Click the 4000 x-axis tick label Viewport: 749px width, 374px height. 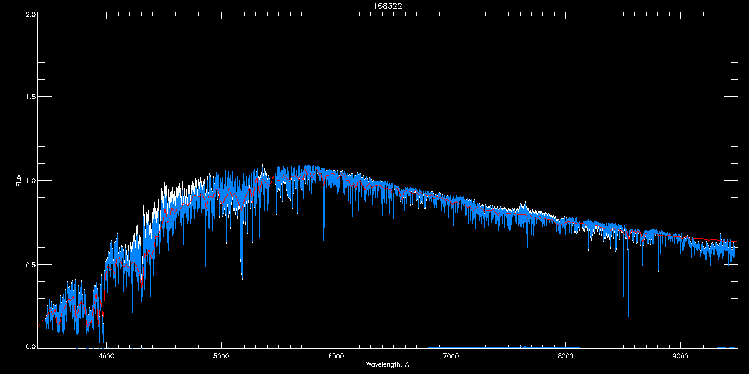click(106, 357)
